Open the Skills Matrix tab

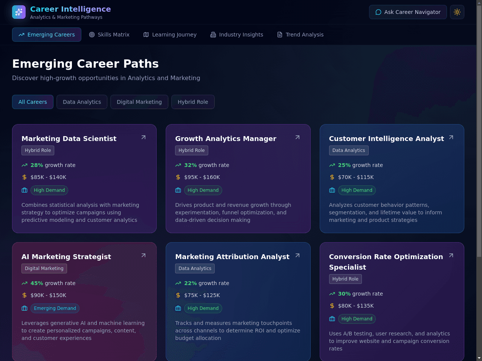(109, 35)
